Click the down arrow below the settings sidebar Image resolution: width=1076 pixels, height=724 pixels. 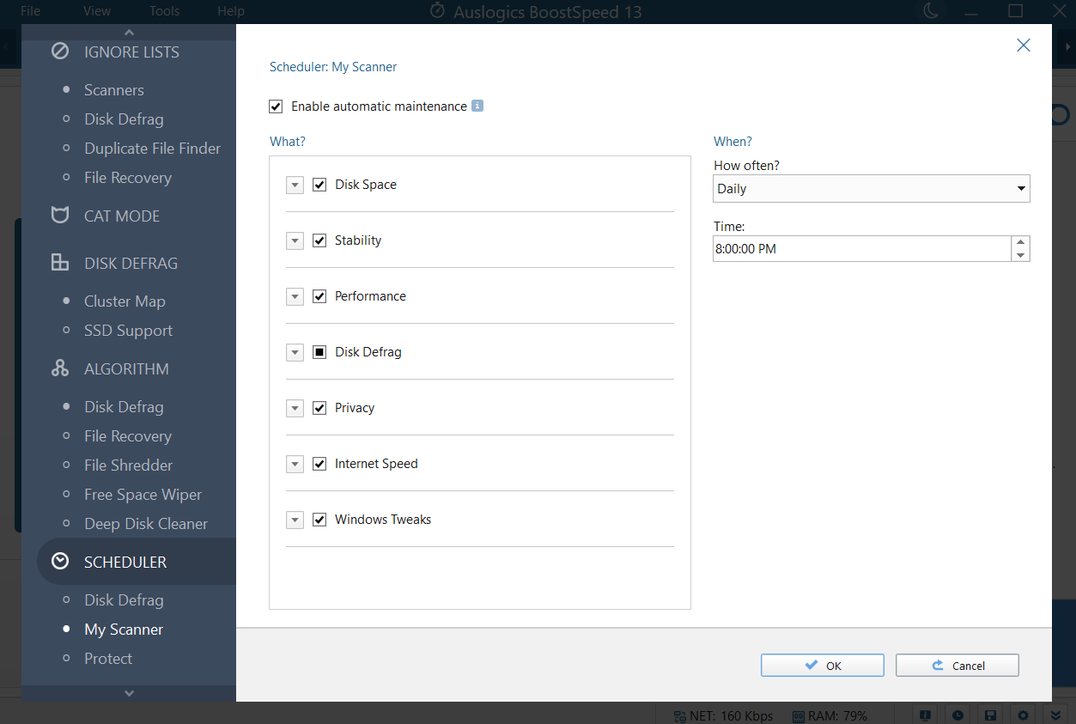[129, 693]
